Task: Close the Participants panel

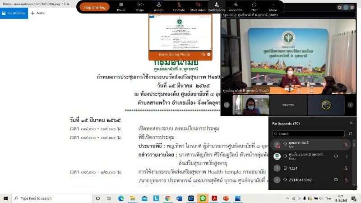Action: [351, 123]
